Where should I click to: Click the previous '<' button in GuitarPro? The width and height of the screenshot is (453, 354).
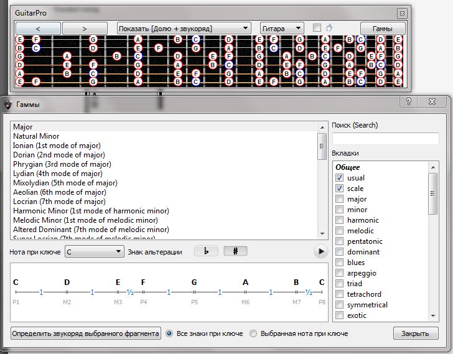click(x=38, y=28)
